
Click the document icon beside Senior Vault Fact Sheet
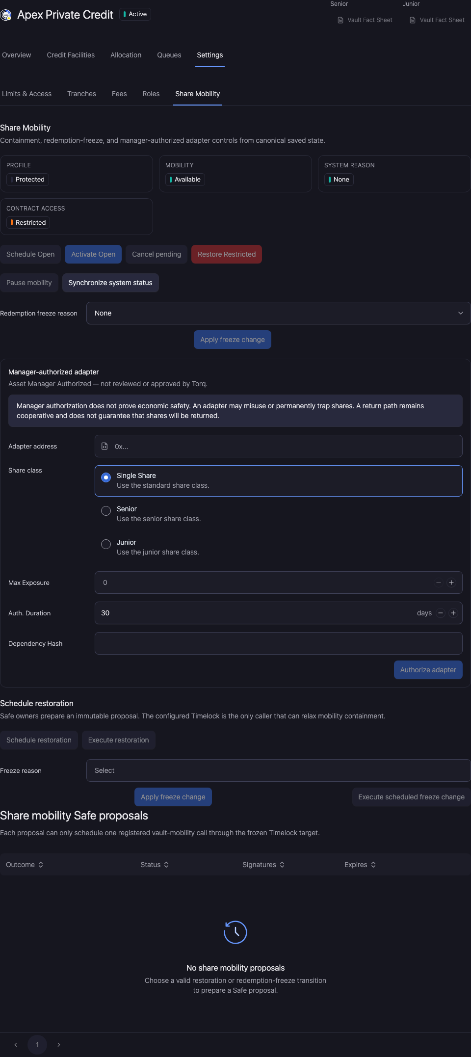click(x=340, y=20)
